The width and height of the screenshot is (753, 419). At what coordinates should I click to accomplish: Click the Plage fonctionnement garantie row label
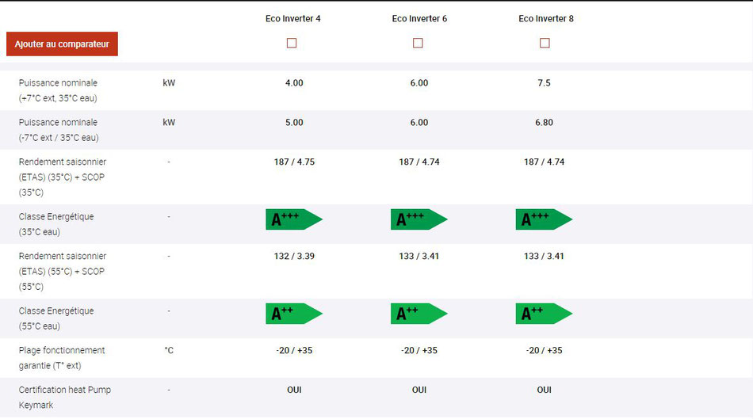point(62,358)
